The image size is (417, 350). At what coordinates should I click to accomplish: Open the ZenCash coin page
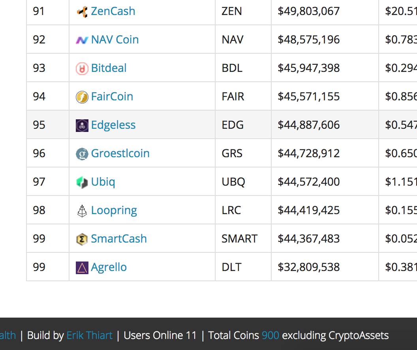113,11
